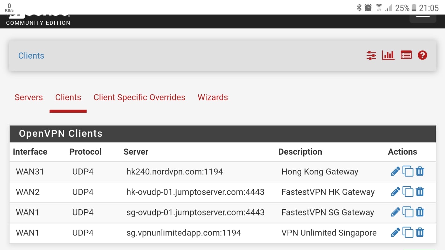Switch to the Servers tab
Image resolution: width=445 pixels, height=250 pixels.
coord(29,97)
